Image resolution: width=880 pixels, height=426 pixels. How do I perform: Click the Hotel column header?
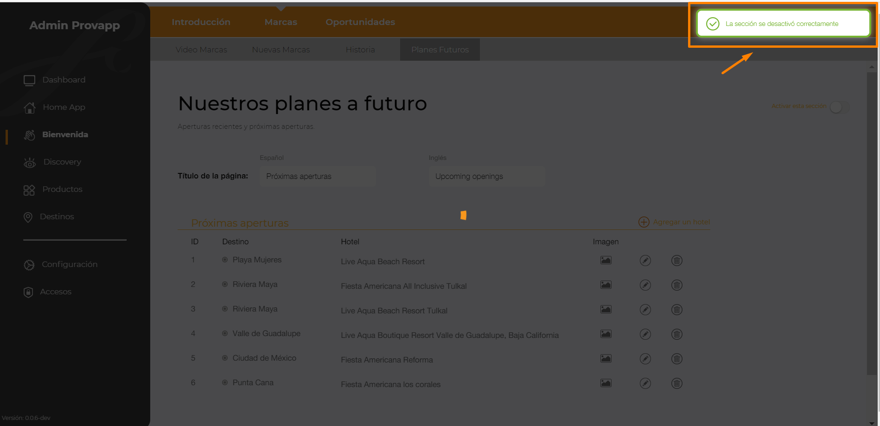[350, 242]
